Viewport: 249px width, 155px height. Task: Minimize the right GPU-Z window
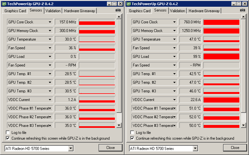click(233, 4)
